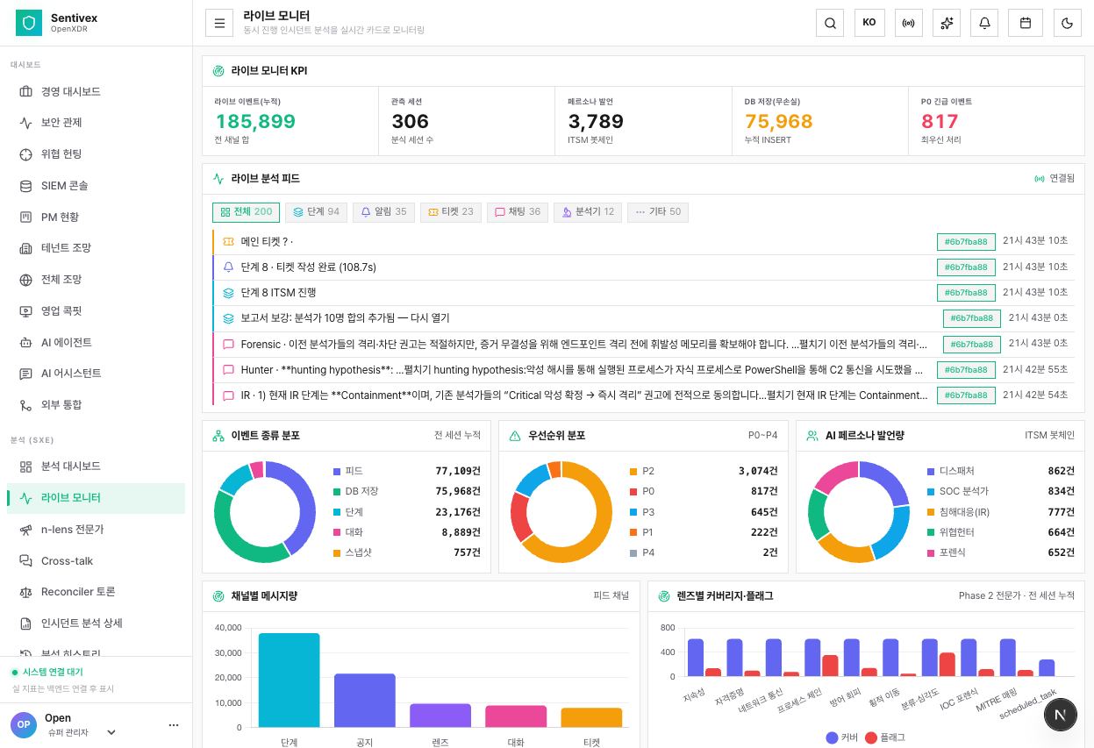Click the 라이브 모니터 KPI target icon
Viewport: 1094px width, 748px height.
218,71
